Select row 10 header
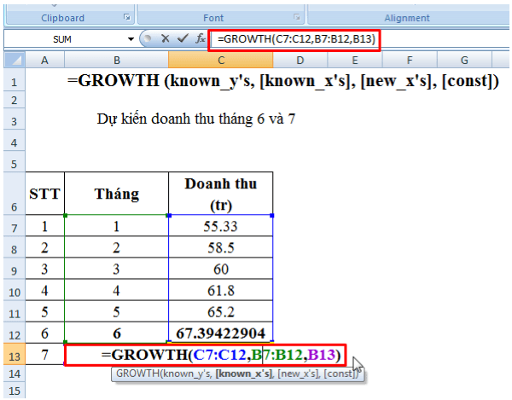Screen dimensions: 512x400 tap(15, 290)
